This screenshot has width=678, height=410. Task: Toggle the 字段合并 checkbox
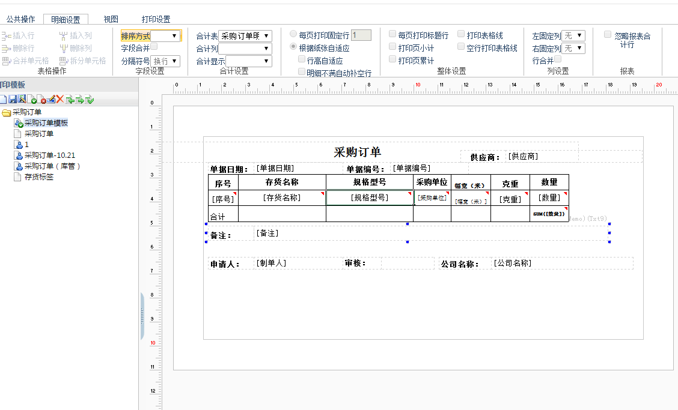[154, 47]
